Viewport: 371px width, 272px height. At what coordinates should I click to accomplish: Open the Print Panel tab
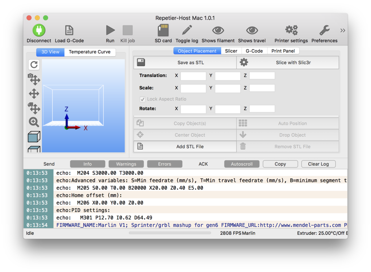283,51
